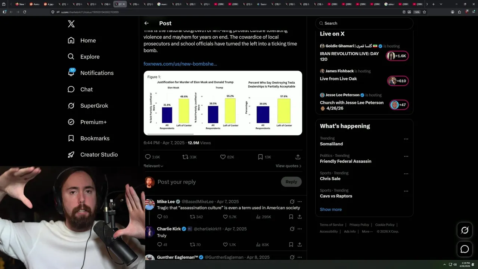This screenshot has width=478, height=269.
Task: Open the Home page
Action: 82,40
